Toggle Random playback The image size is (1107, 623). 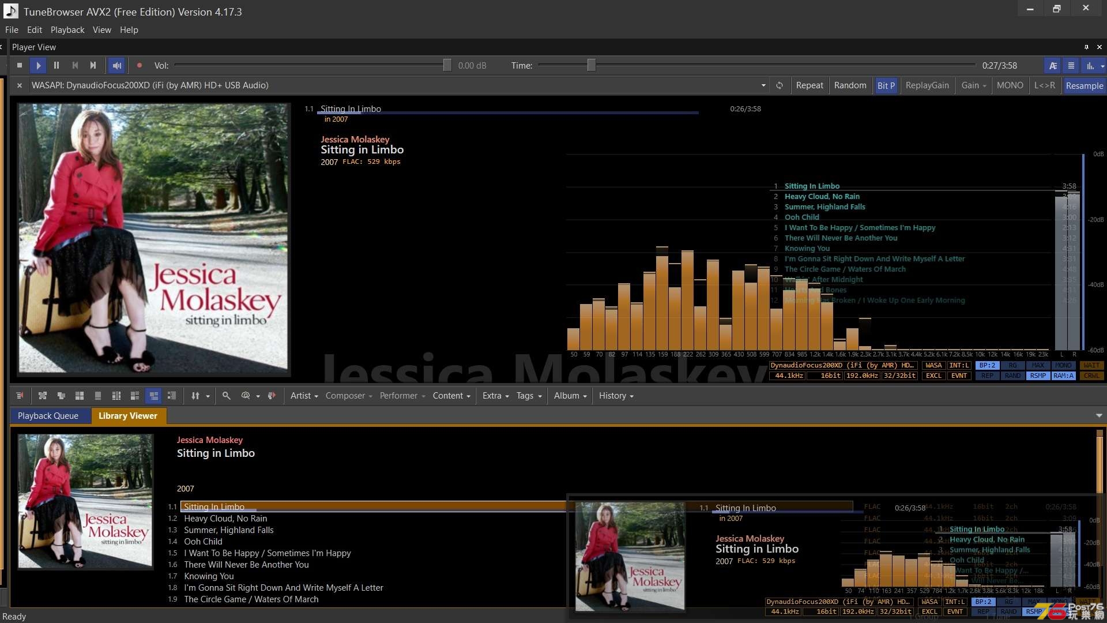[x=850, y=85]
